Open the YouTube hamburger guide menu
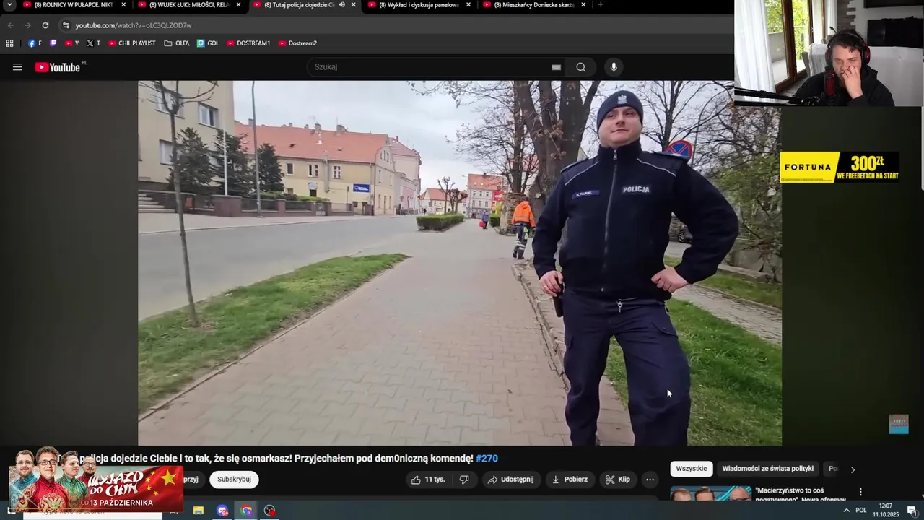This screenshot has height=520, width=924. [x=17, y=67]
